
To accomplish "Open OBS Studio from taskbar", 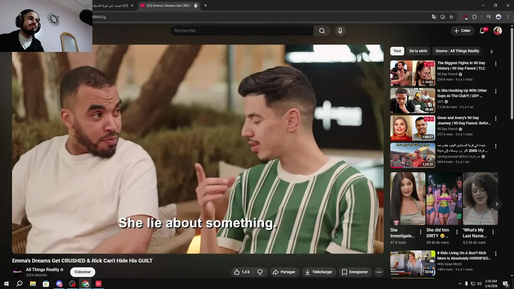I will pyautogui.click(x=72, y=284).
